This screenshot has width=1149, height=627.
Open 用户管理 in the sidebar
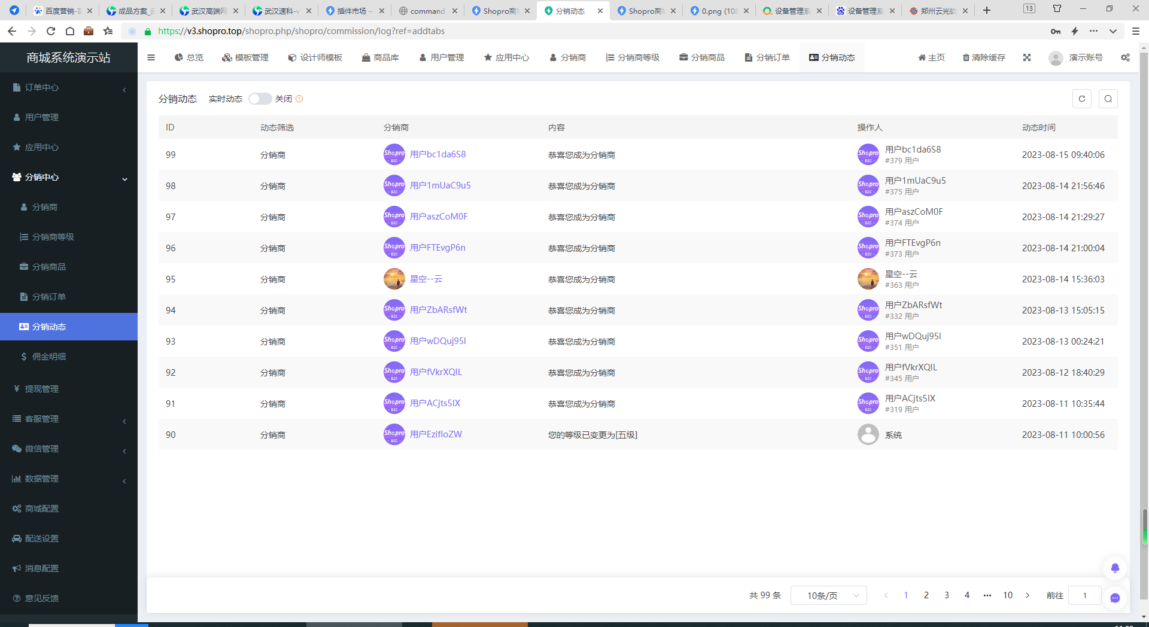[x=69, y=117]
